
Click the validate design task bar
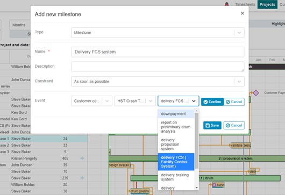241,146
